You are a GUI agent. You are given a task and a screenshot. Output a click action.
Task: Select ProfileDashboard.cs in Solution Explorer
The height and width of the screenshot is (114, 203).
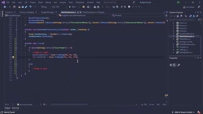tap(187, 44)
